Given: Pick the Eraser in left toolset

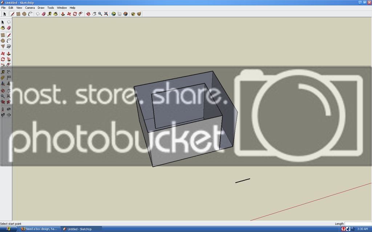Looking at the screenshot, I should [x=9, y=28].
